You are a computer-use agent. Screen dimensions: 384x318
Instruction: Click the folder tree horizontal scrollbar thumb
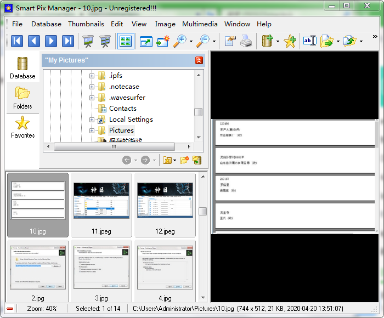pos(114,146)
